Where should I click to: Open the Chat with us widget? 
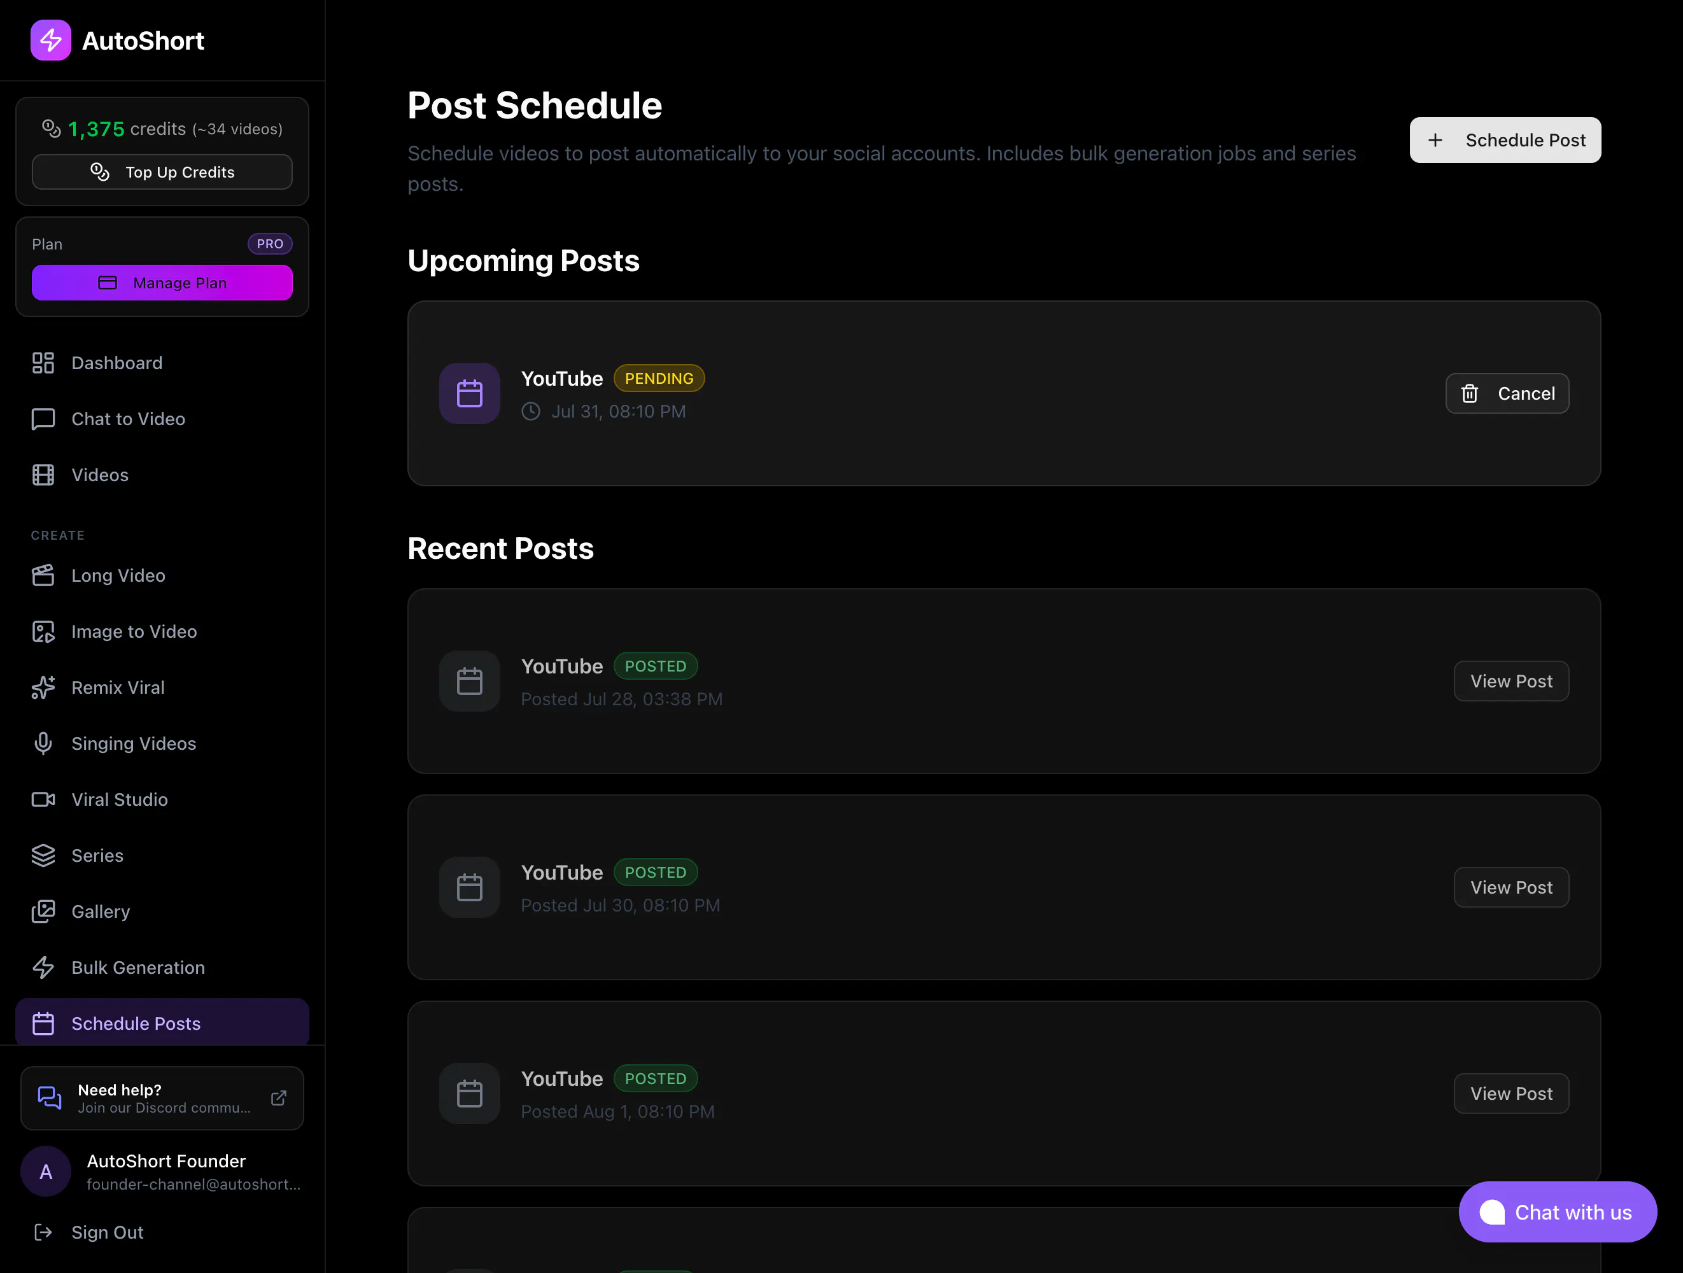1558,1212
